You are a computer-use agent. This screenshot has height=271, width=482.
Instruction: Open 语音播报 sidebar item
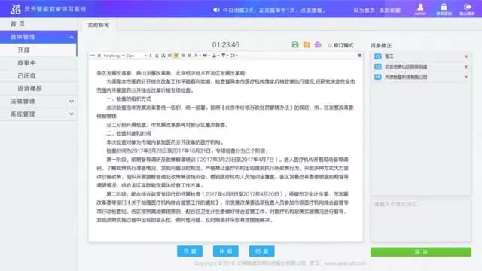click(x=38, y=89)
